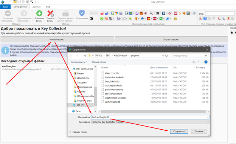Screen dimensions: 236x144
Task: Click the Отмена button
Action: pyautogui.click(x=199, y=132)
